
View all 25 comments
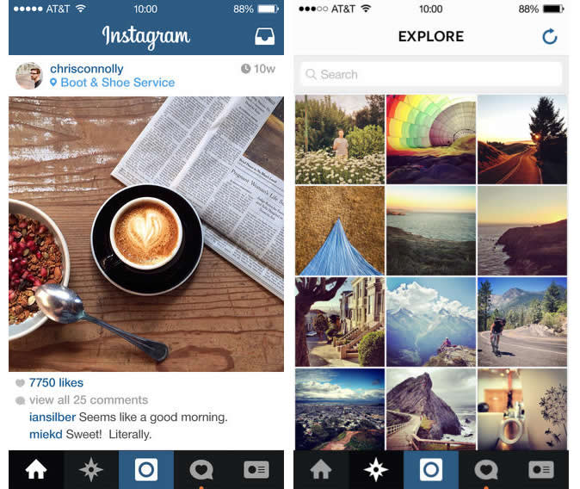click(x=89, y=399)
